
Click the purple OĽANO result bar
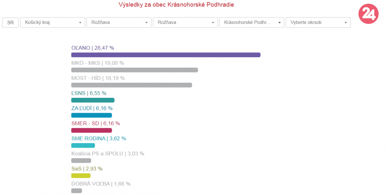[165, 55]
